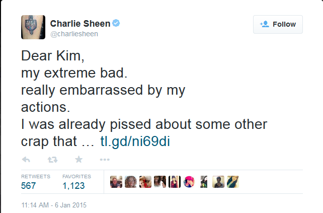Click the sixth avatar with pink background

click(189, 182)
